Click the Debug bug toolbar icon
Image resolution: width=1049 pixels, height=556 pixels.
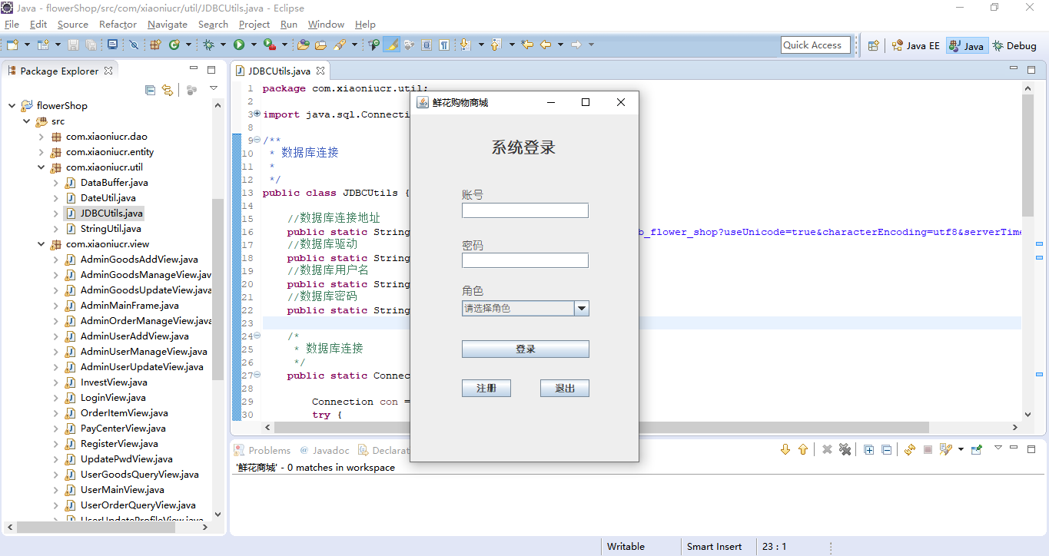(x=208, y=45)
